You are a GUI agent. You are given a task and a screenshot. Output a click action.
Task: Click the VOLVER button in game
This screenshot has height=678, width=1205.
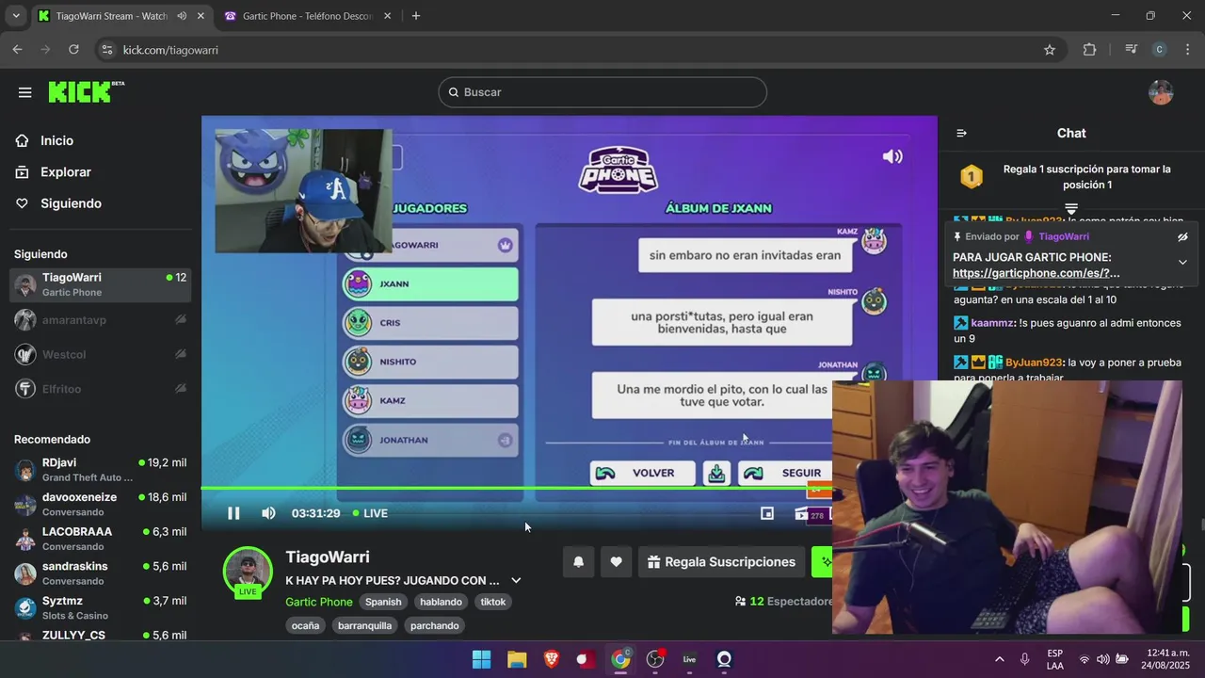(x=643, y=473)
